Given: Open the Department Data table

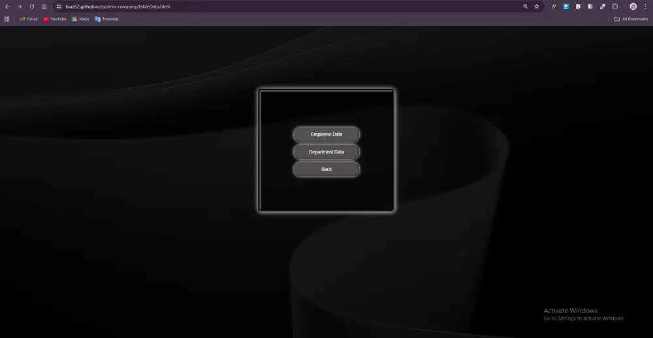Looking at the screenshot, I should (326, 152).
